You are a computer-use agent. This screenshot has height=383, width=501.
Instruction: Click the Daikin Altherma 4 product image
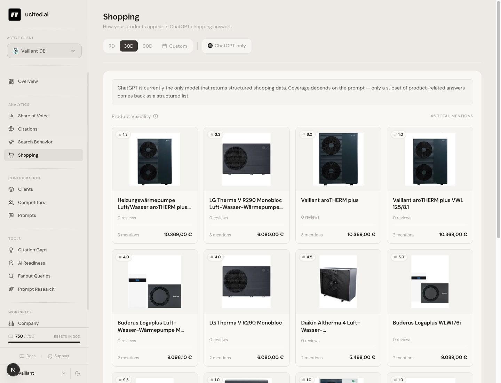[x=338, y=282]
